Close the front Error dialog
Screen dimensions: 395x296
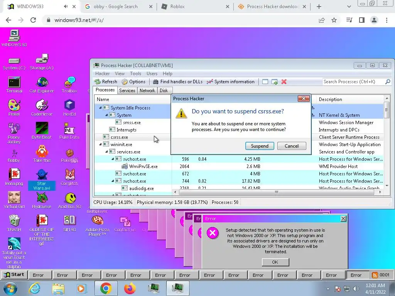point(343,219)
